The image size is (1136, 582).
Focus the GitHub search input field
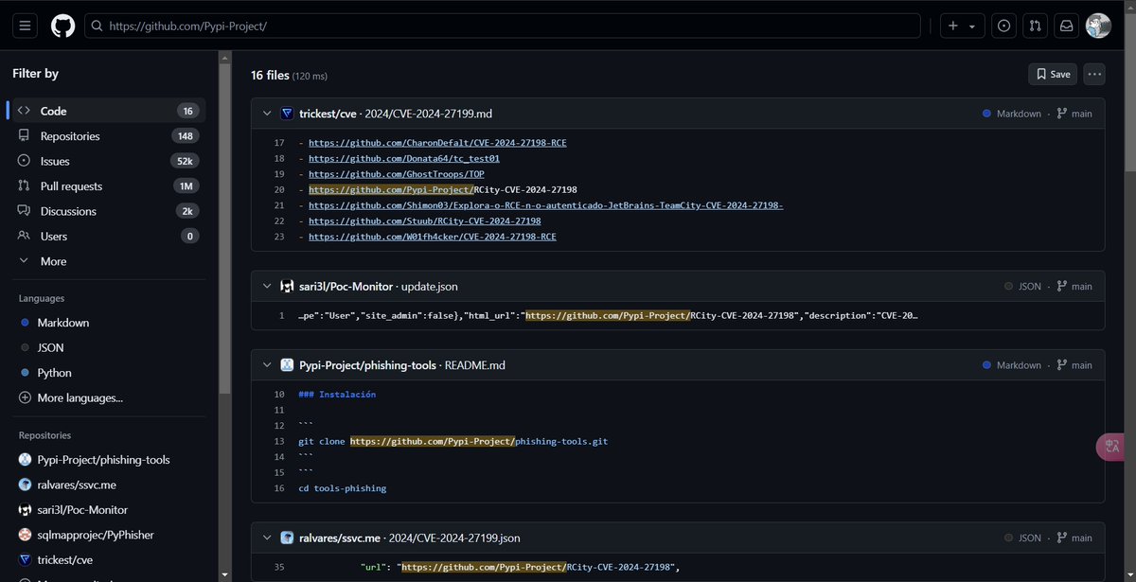(x=503, y=26)
